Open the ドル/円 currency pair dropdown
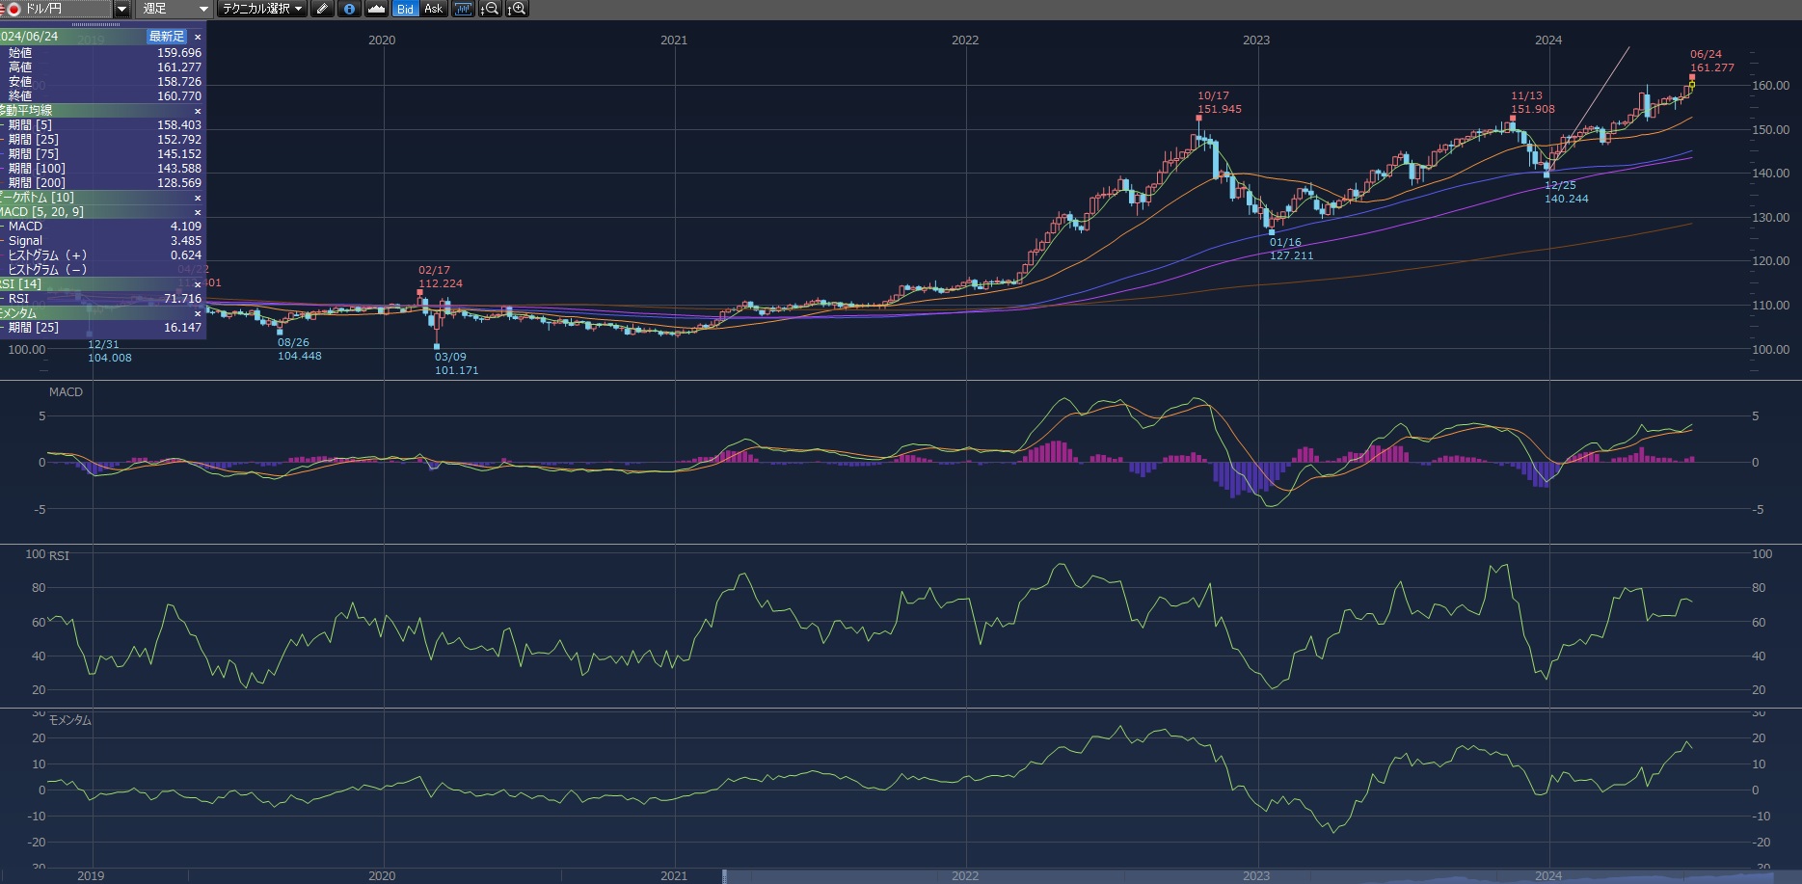Screen dimensions: 1802x884 click(121, 9)
